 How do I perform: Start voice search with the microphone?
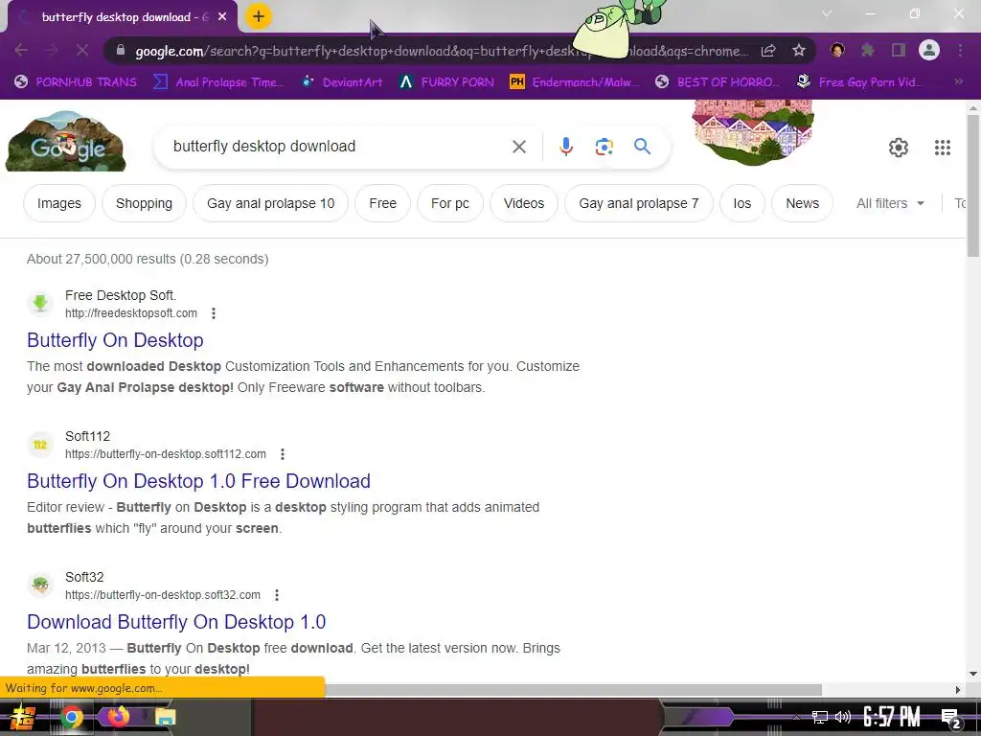(565, 147)
